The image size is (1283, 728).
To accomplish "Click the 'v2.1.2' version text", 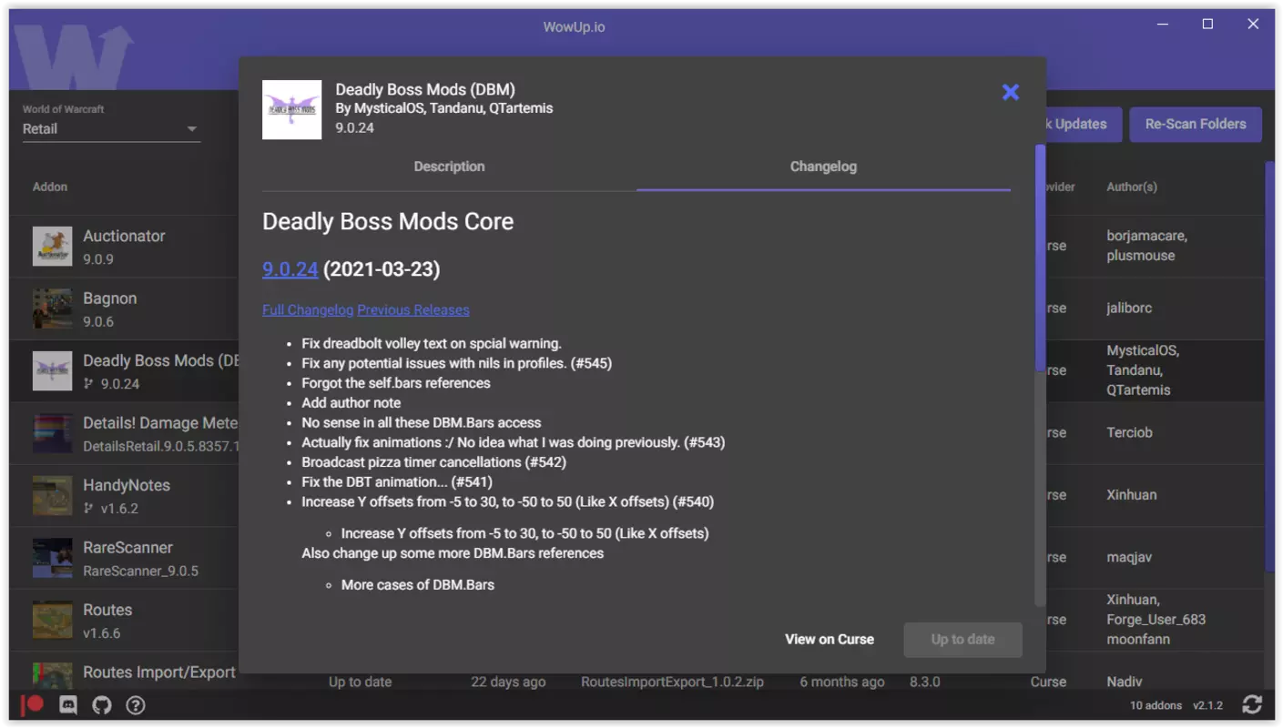I will (1207, 705).
